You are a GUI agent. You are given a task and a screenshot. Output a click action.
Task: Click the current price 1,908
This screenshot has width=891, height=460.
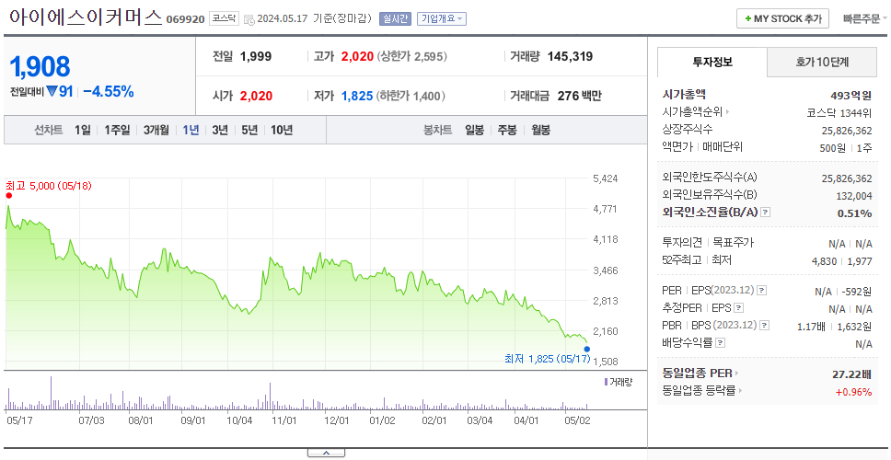40,66
